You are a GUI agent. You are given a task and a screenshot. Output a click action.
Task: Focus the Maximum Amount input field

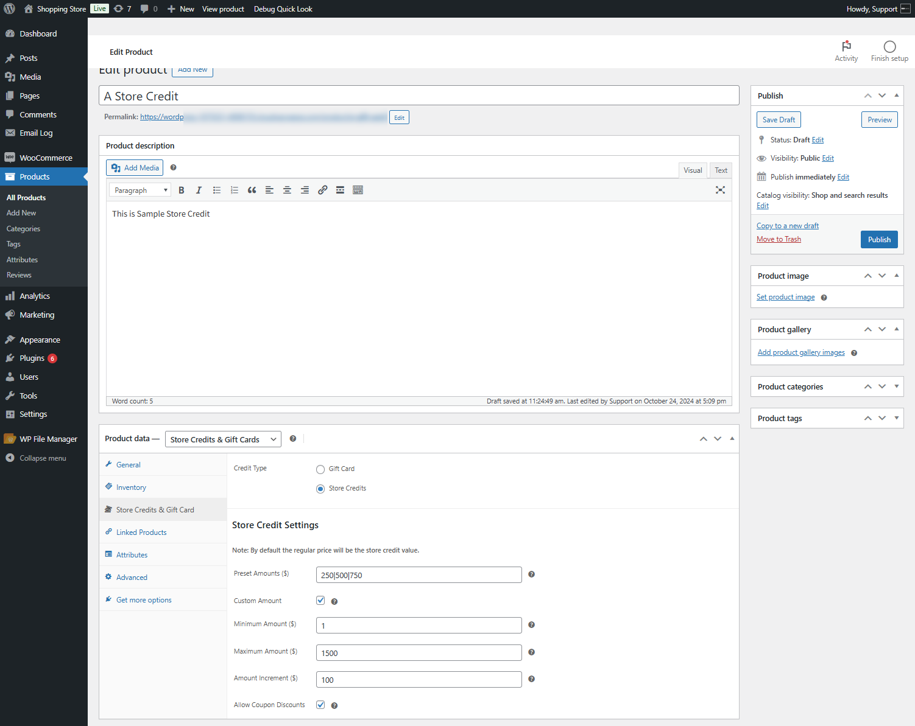pos(419,652)
